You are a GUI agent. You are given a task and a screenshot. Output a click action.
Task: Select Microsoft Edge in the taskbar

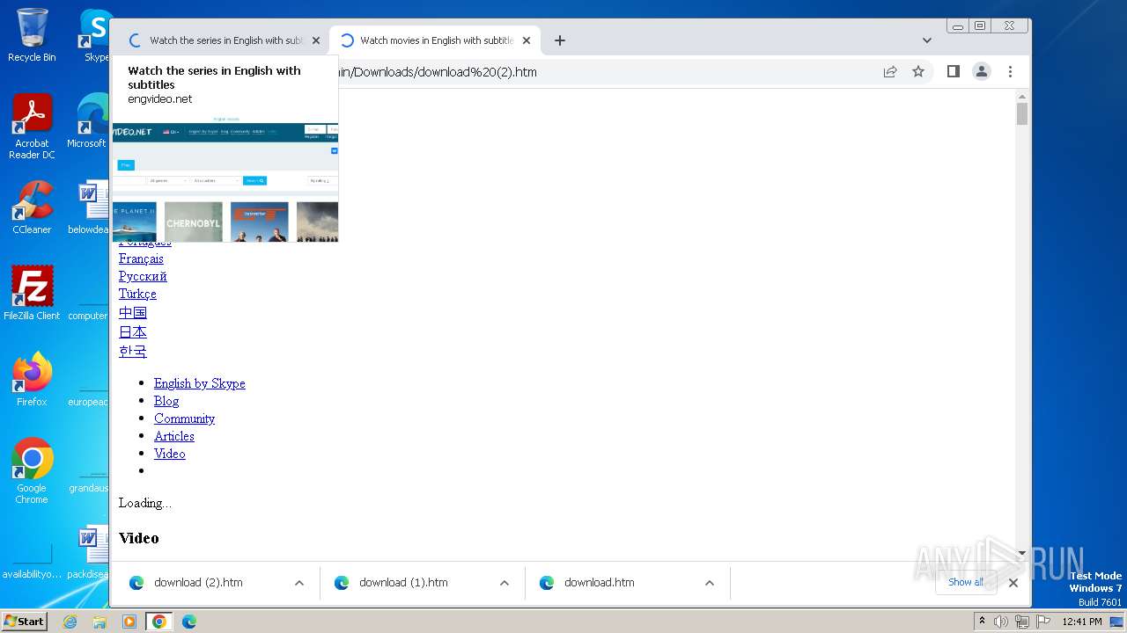(x=188, y=622)
